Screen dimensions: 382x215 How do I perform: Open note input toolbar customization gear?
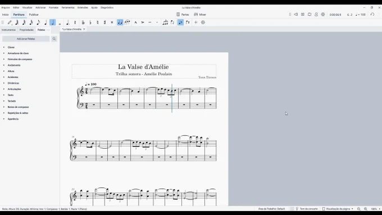click(203, 22)
